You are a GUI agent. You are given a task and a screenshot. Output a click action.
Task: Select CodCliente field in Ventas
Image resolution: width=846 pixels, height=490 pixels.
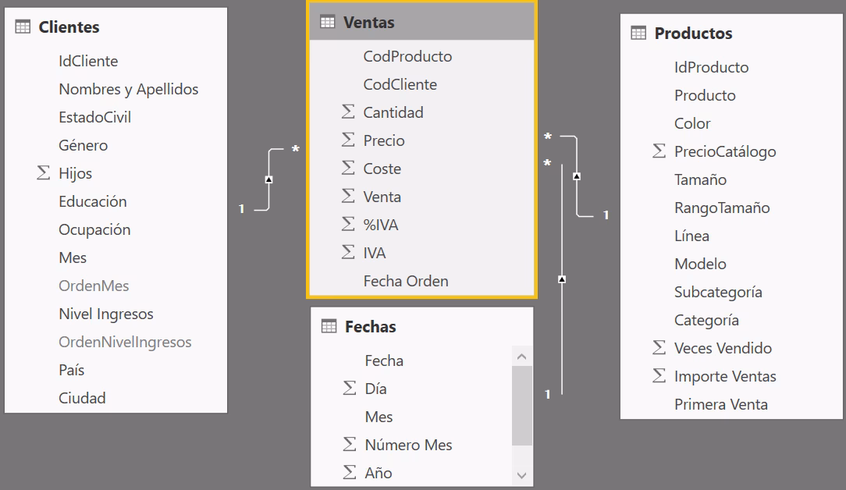[x=400, y=84]
